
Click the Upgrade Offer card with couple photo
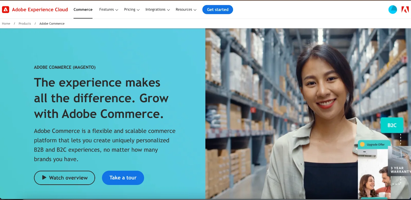(374, 169)
